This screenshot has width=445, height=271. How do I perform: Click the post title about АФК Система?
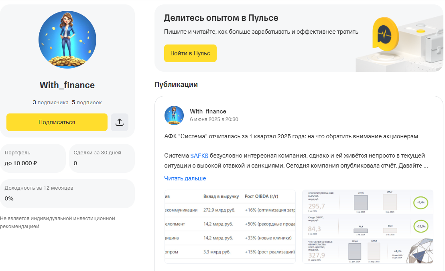[x=291, y=136]
